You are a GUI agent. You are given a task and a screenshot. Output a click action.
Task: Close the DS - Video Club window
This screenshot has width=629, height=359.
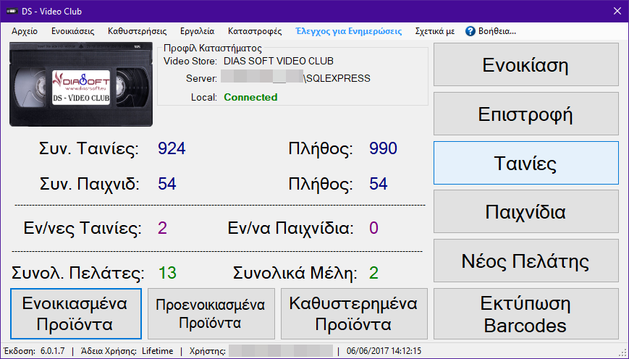pos(617,12)
